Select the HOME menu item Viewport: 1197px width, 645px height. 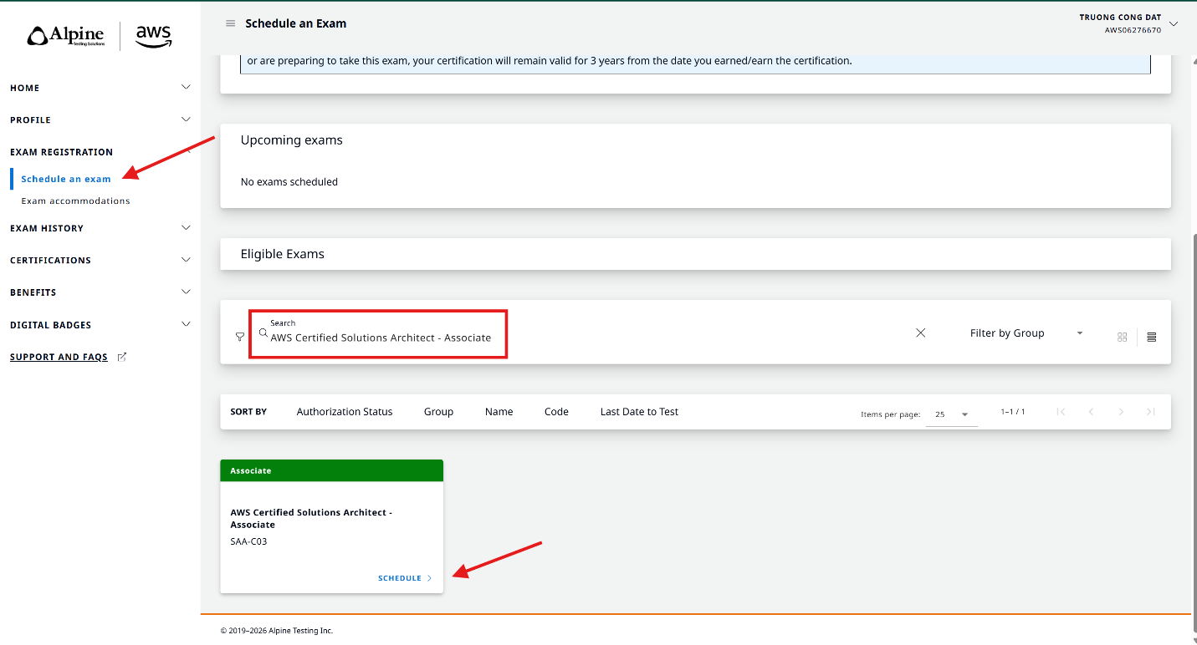pyautogui.click(x=25, y=88)
